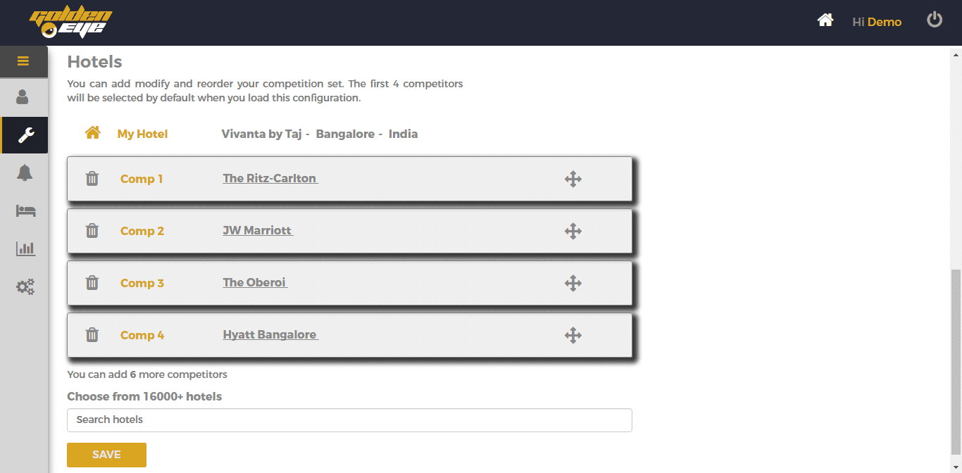The height and width of the screenshot is (473, 962).
Task: Delete Comp 1 with trash icon
Action: [92, 179]
